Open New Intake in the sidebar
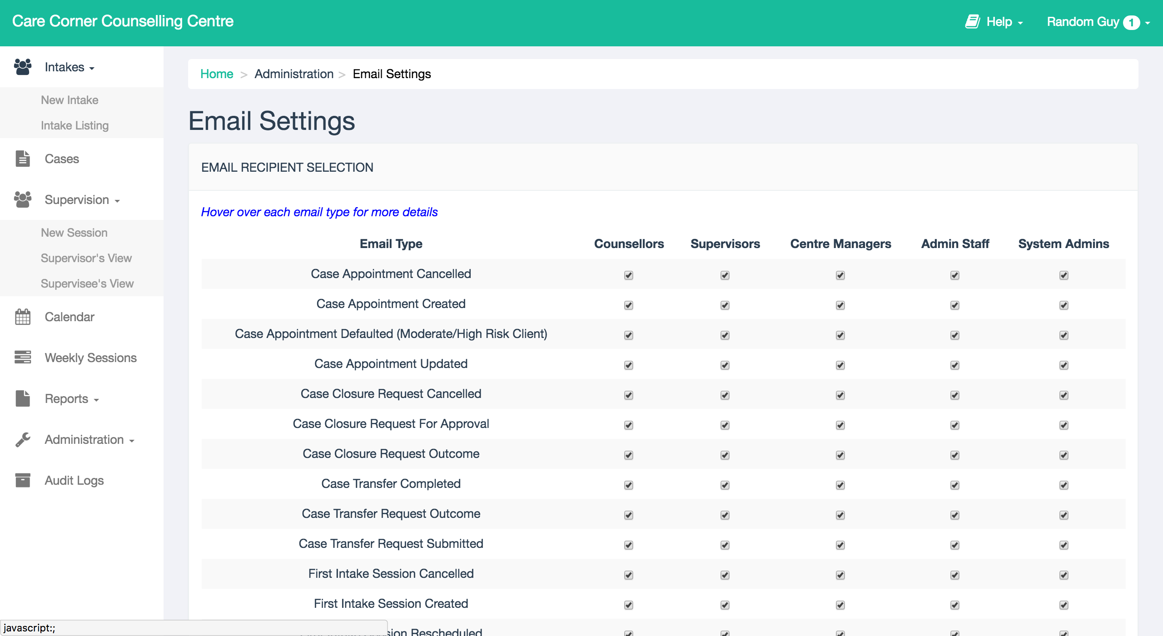The height and width of the screenshot is (636, 1163). tap(70, 100)
